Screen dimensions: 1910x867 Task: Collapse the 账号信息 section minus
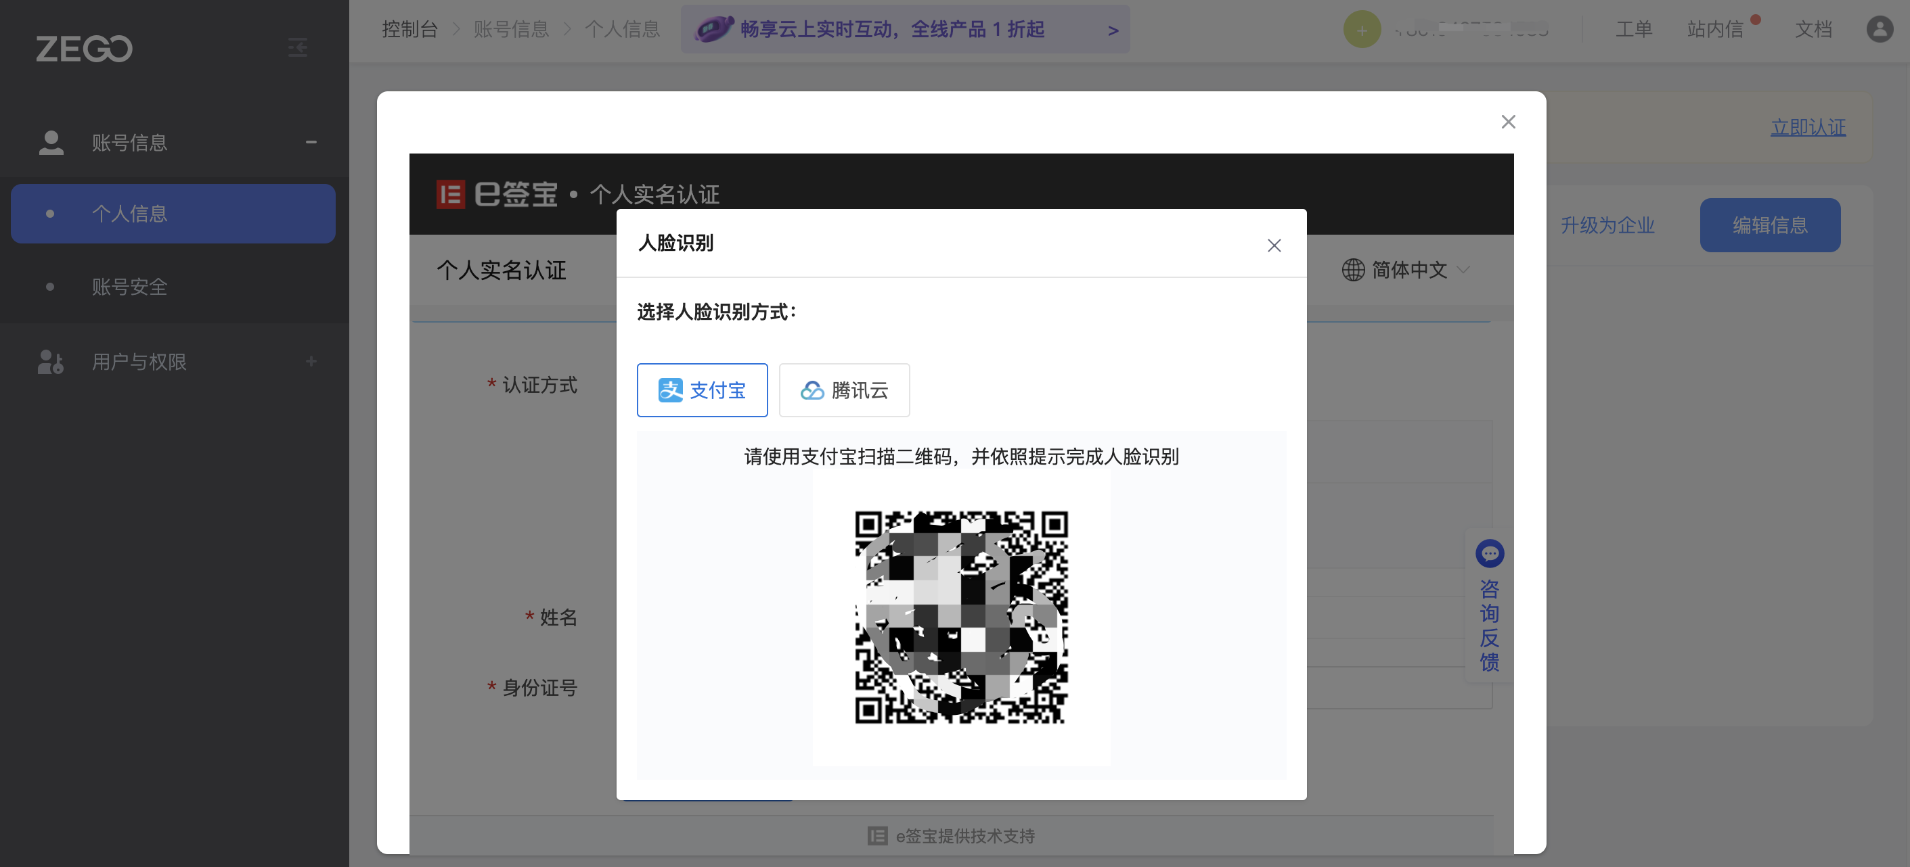pyautogui.click(x=311, y=141)
